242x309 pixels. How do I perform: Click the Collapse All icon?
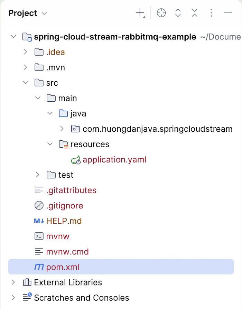pyautogui.click(x=195, y=13)
